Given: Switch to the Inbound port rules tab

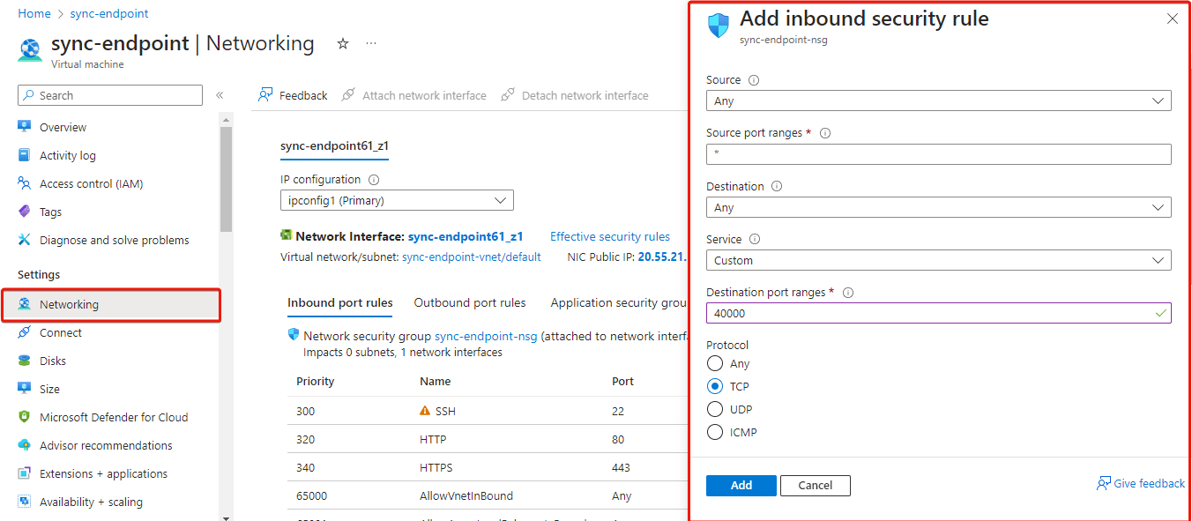Looking at the screenshot, I should coord(340,303).
